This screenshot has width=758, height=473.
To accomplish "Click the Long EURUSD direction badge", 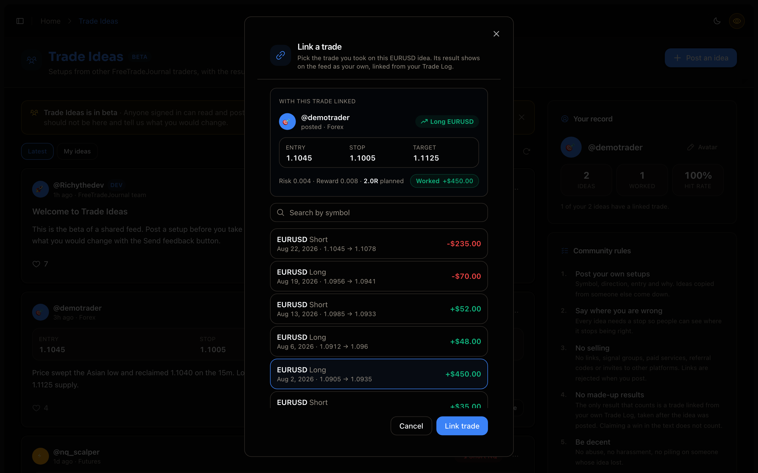I will point(447,121).
